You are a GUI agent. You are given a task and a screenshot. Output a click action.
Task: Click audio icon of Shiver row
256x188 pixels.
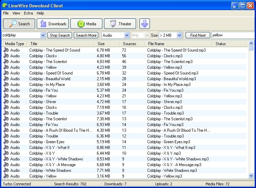6,101
